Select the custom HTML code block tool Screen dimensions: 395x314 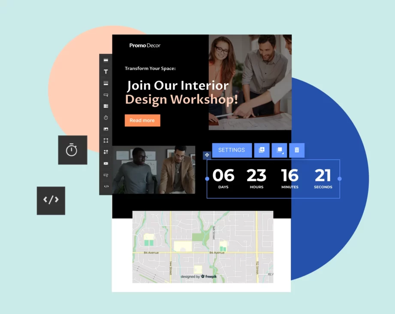pos(106,186)
